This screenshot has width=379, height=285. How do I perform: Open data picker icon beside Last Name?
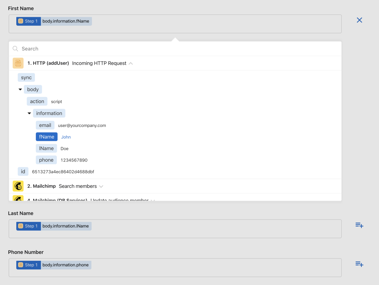359,225
